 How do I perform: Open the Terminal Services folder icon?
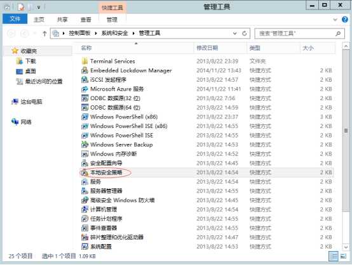85,61
